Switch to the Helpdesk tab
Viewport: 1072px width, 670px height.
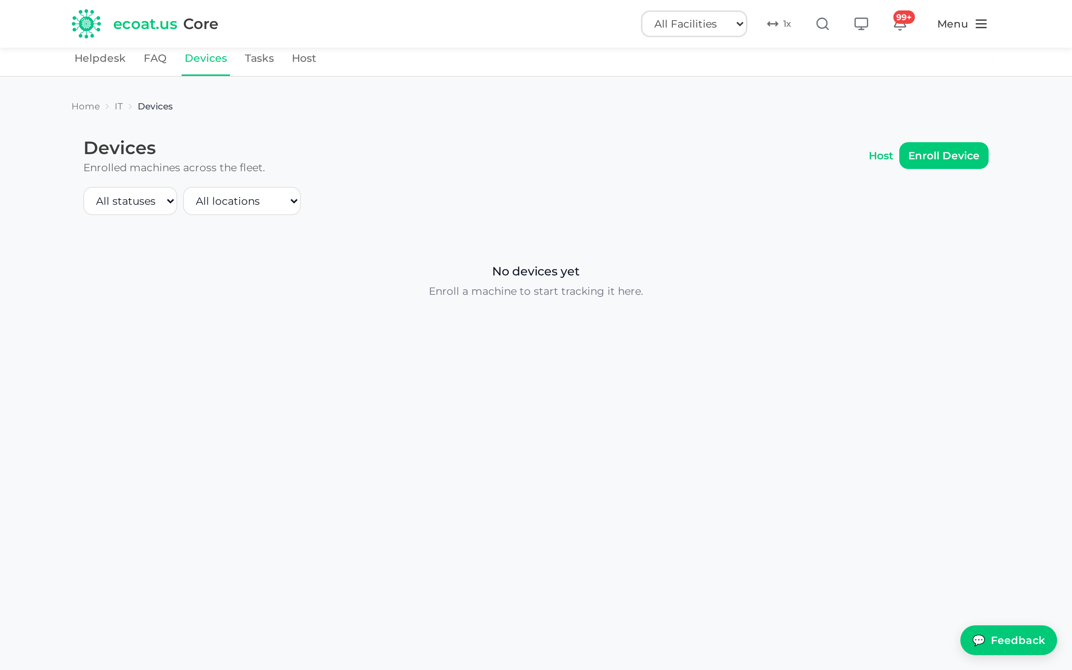point(100,58)
